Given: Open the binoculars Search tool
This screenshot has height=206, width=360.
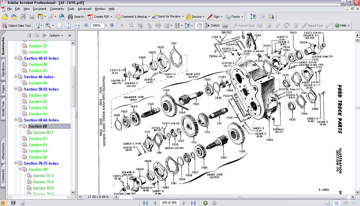Looking at the screenshot, I should [x=76, y=17].
